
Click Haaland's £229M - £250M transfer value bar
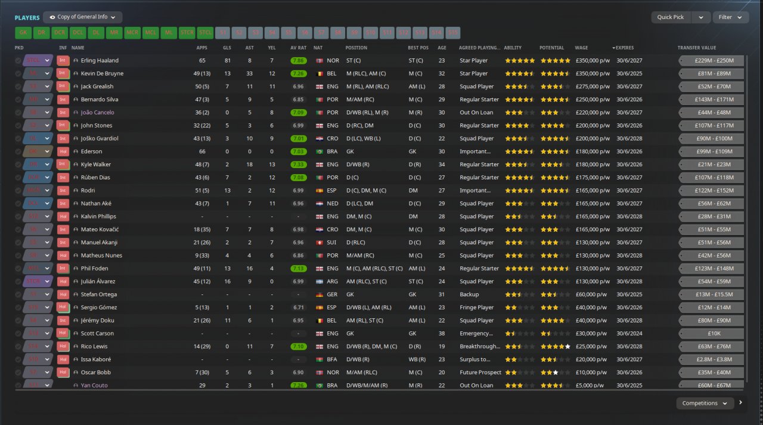[x=711, y=60]
